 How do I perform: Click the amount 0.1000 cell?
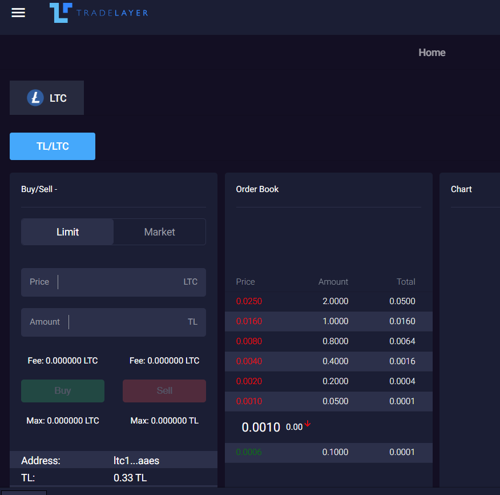[335, 452]
